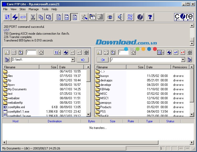
Task: Toggle the remote directory tree view icon
Action: pos(189,60)
